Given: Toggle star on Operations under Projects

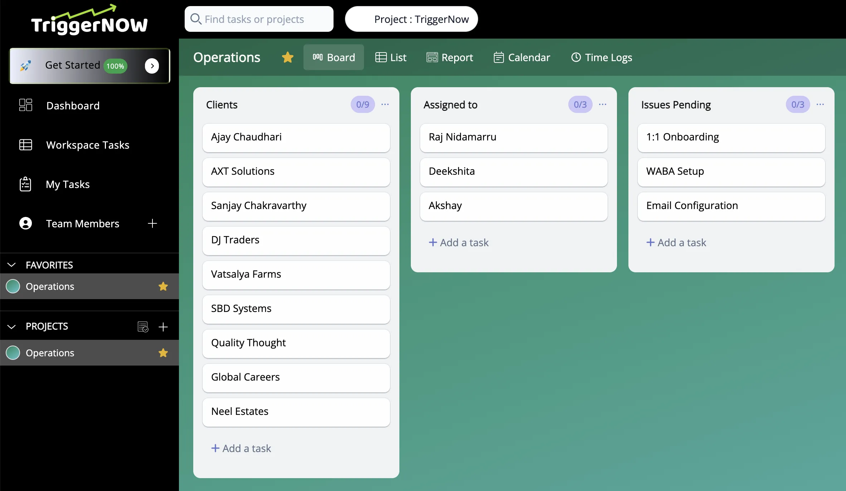Looking at the screenshot, I should point(163,353).
